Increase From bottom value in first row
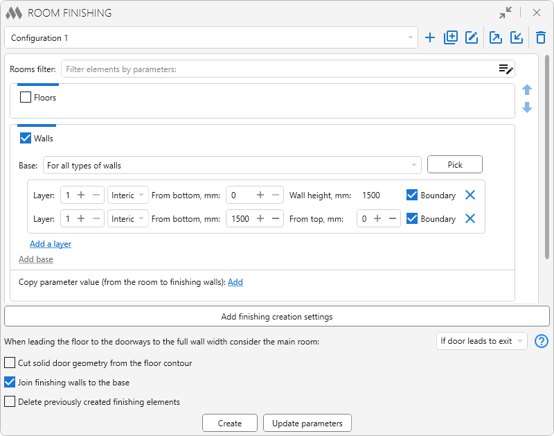This screenshot has height=436, width=554. pyautogui.click(x=260, y=195)
